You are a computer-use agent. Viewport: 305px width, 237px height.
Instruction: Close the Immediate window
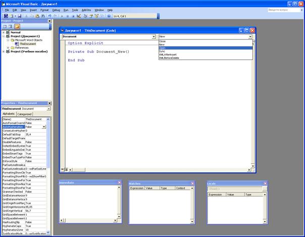[x=120, y=182]
